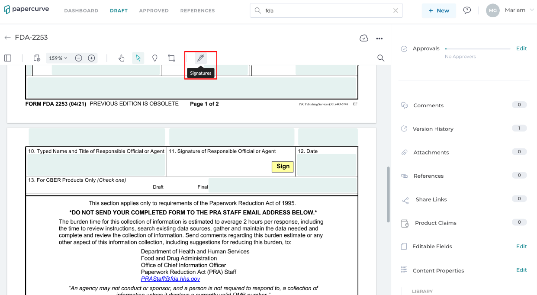Click the Editable Fields page icon
537x295 pixels.
tap(404, 247)
